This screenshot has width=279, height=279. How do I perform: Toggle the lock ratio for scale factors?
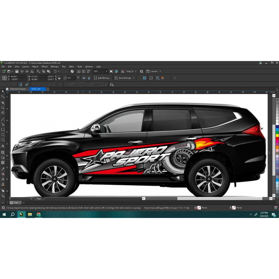click(59, 78)
